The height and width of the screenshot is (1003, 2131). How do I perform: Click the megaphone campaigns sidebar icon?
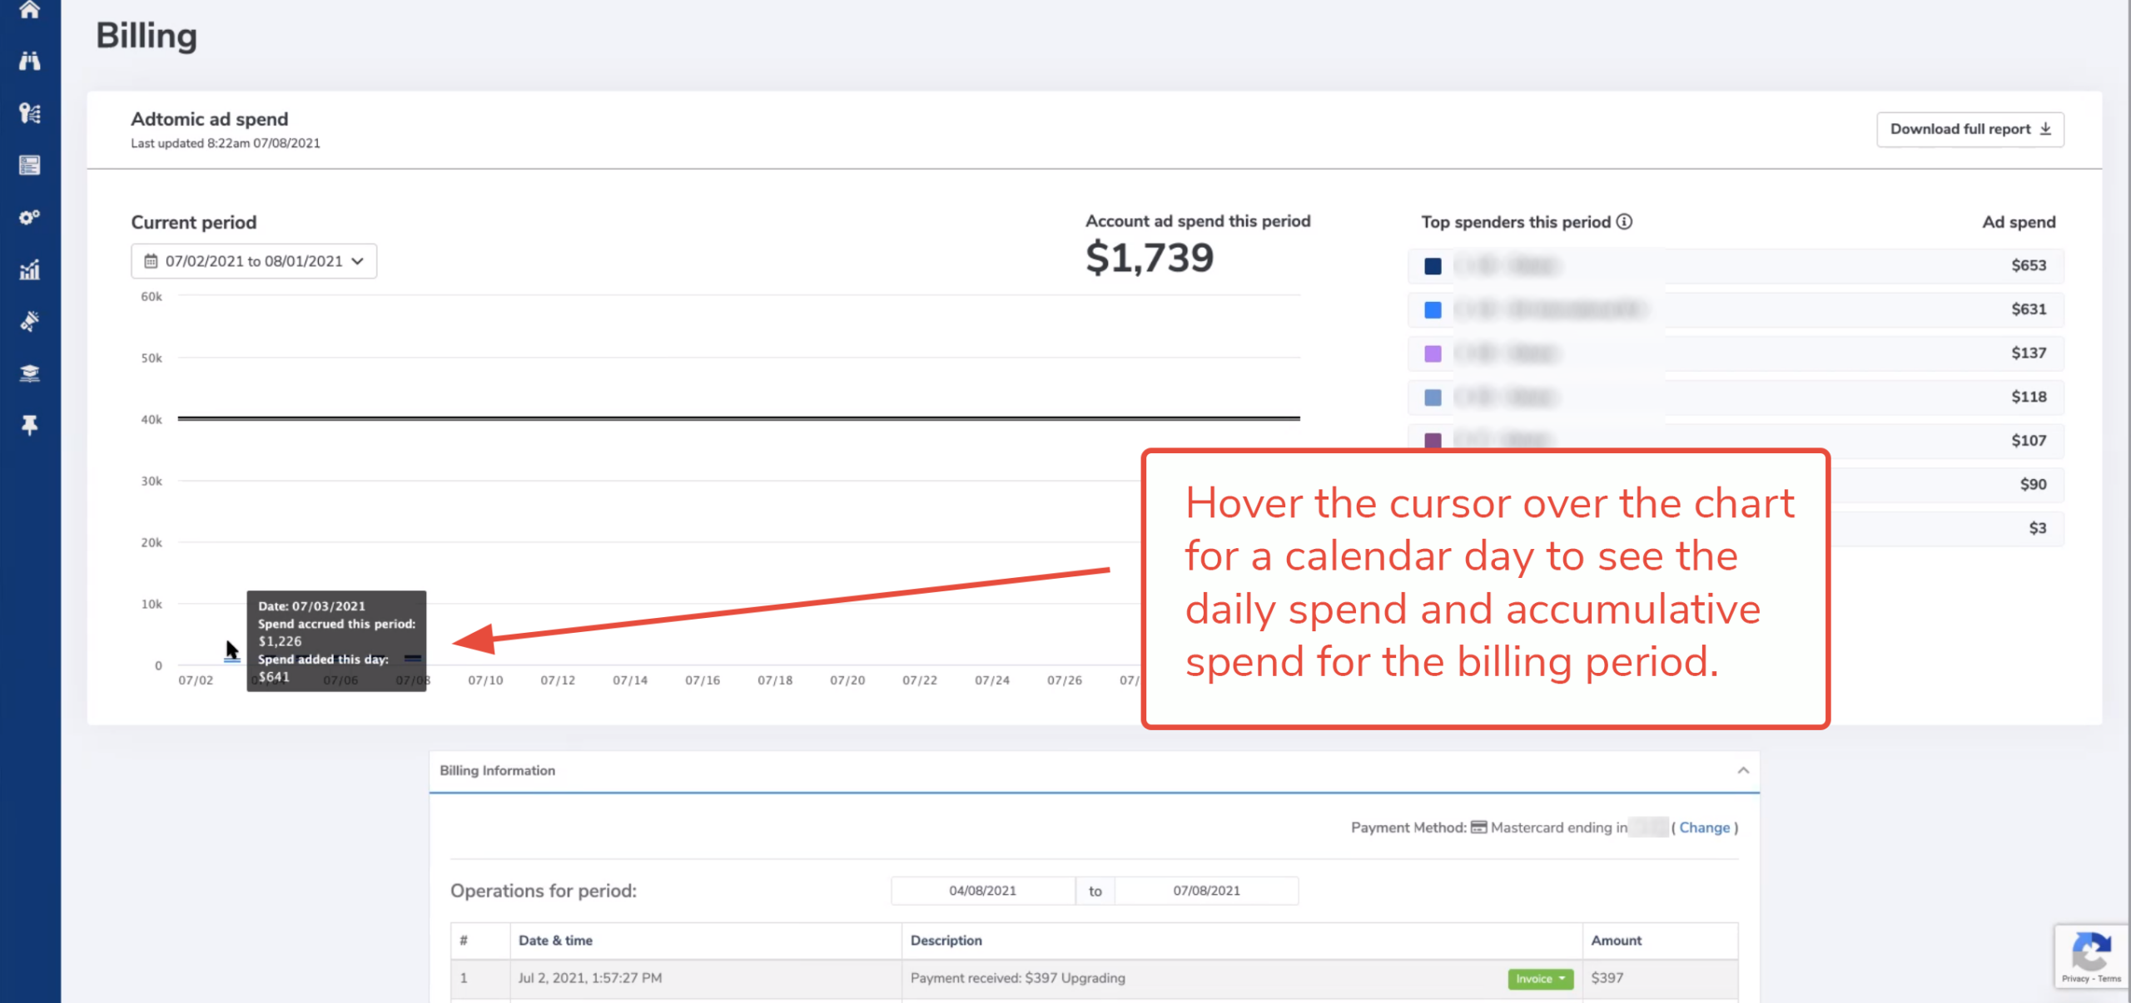30,321
